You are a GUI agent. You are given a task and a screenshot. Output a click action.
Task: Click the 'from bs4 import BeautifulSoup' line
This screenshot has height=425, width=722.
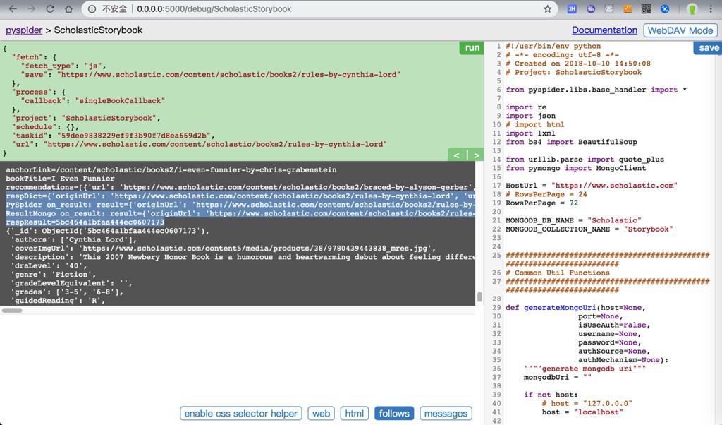coord(571,142)
